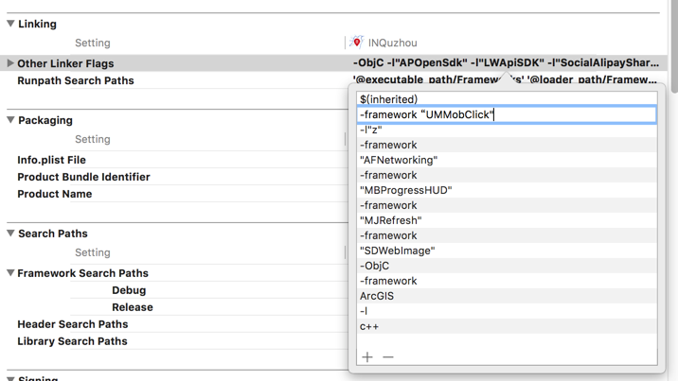Collapse the Linking section
Viewport: 678px width, 381px height.
(x=10, y=24)
